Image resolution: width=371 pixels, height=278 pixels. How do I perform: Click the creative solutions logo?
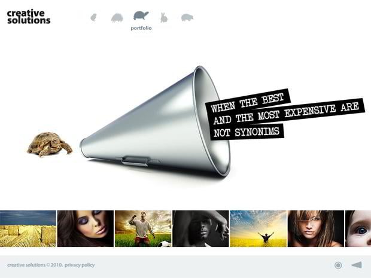(x=29, y=17)
